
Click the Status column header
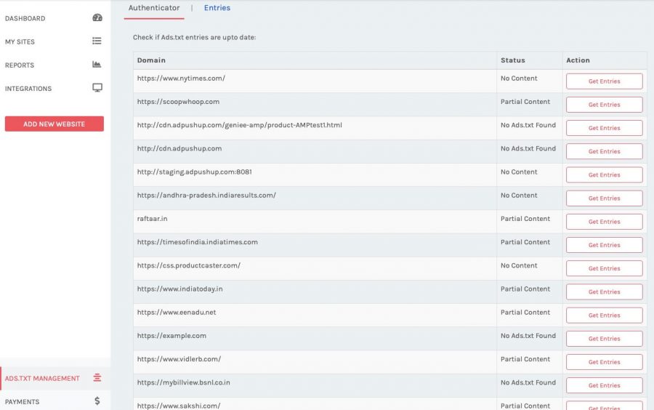coord(512,60)
